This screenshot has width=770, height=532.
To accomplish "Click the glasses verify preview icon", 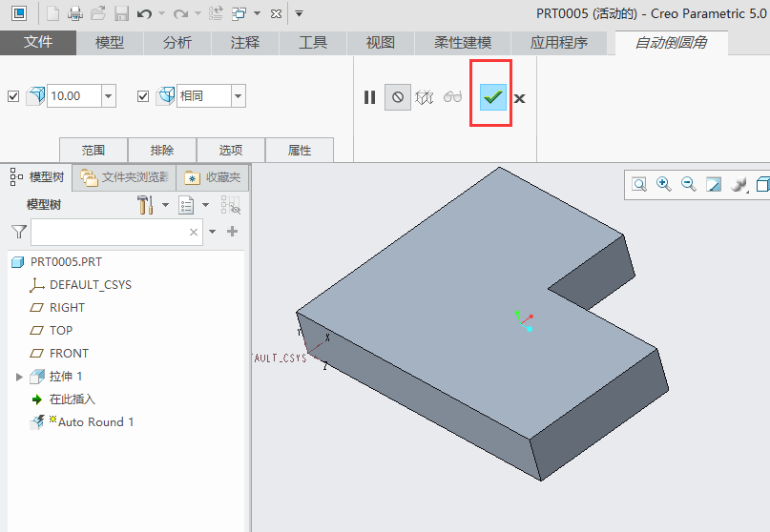I will click(452, 96).
